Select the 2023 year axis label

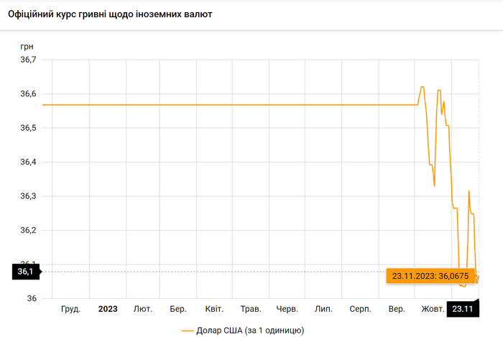click(x=108, y=309)
